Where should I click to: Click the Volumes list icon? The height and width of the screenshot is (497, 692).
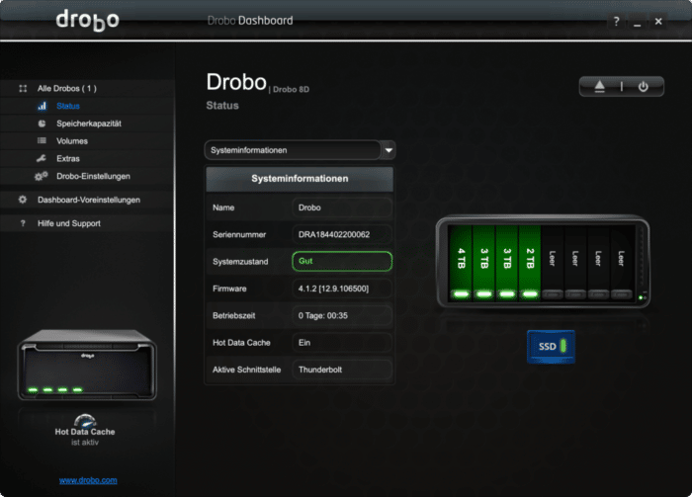tap(42, 140)
